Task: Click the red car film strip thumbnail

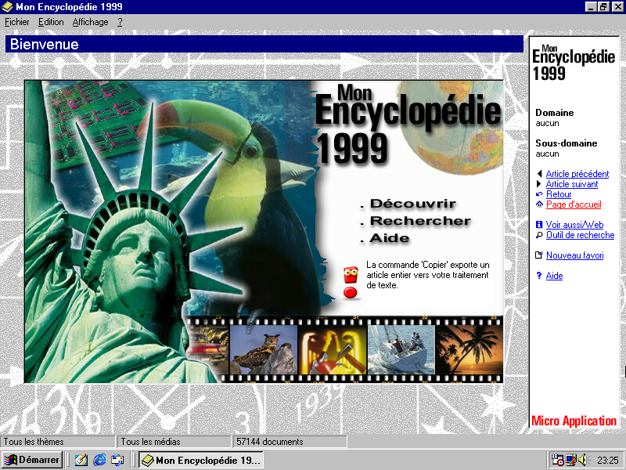Action: click(207, 349)
